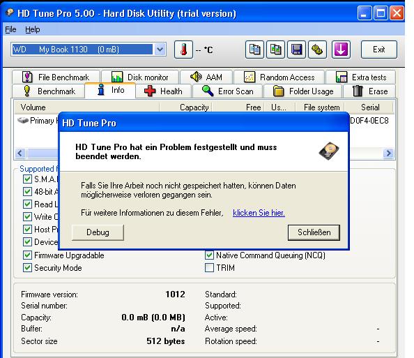Toggle the Host Protected Area checkbox
The height and width of the screenshot is (358, 414).
point(27,229)
